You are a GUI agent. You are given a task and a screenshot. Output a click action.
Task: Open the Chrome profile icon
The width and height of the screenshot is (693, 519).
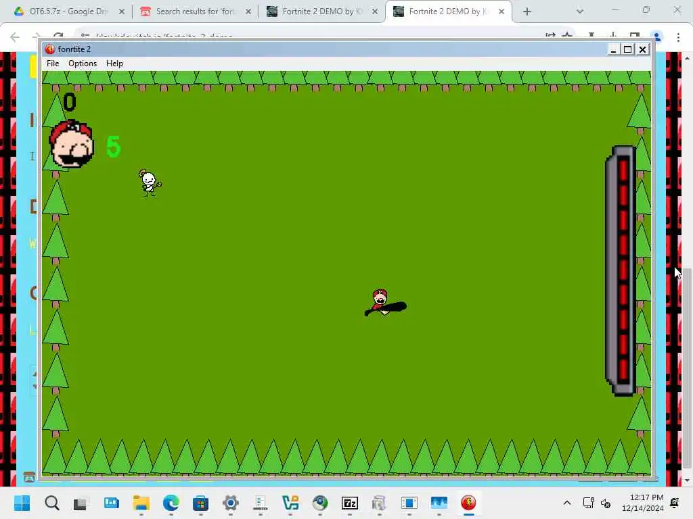coord(657,37)
